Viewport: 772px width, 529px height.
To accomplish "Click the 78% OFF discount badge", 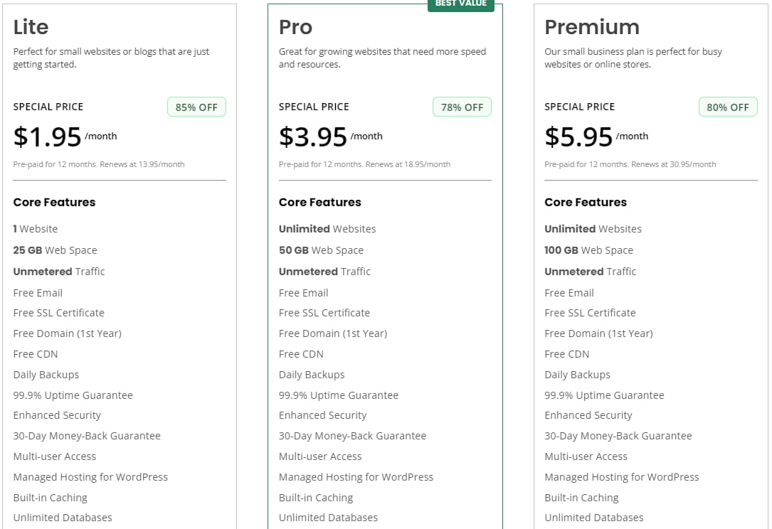I will click(462, 107).
